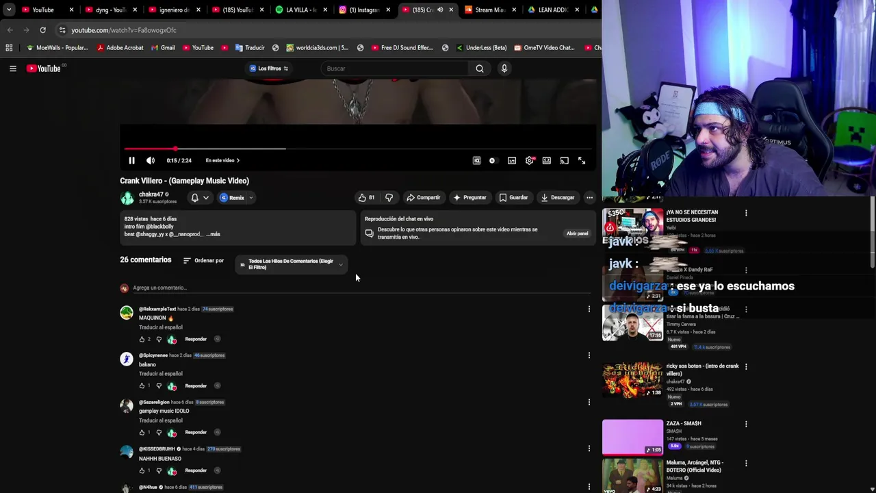Open menu for ZAZA - SMASH recommendation

pyautogui.click(x=746, y=424)
